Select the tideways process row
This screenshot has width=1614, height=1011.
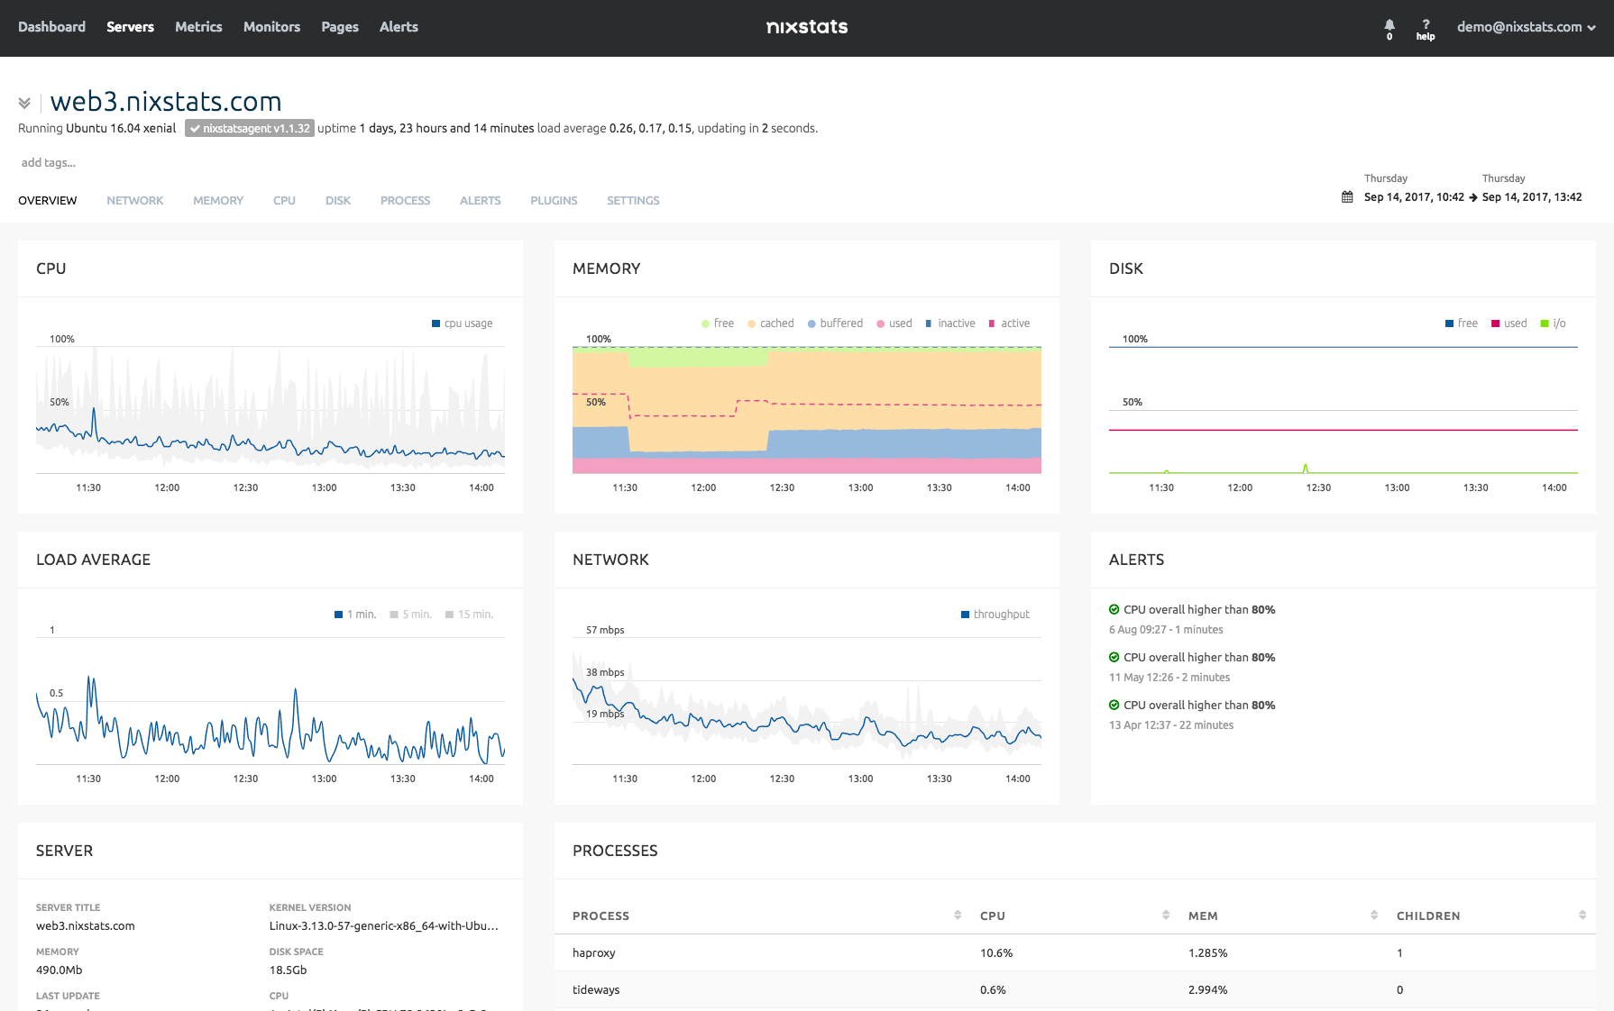pos(1075,989)
